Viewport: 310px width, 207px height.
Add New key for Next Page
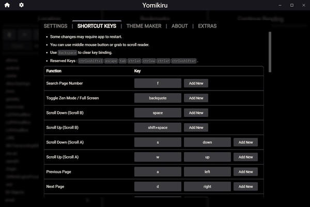pyautogui.click(x=245, y=187)
